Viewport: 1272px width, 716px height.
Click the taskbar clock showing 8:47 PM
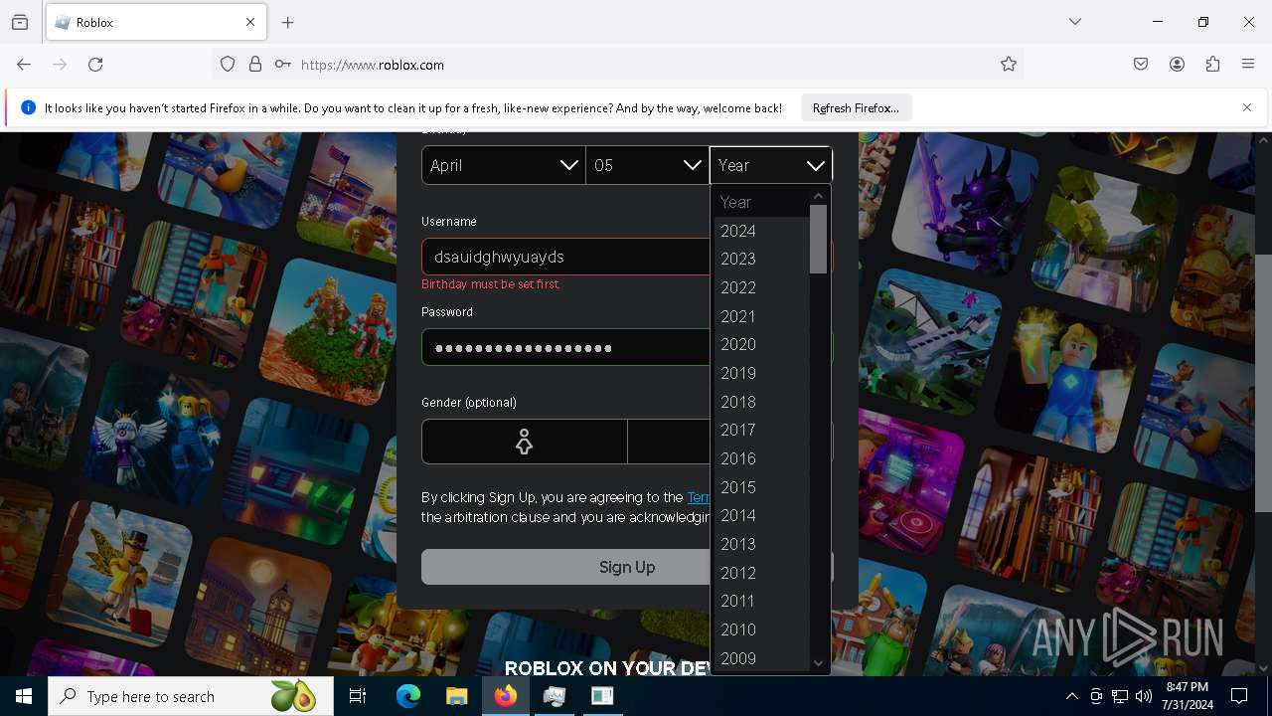click(x=1187, y=696)
